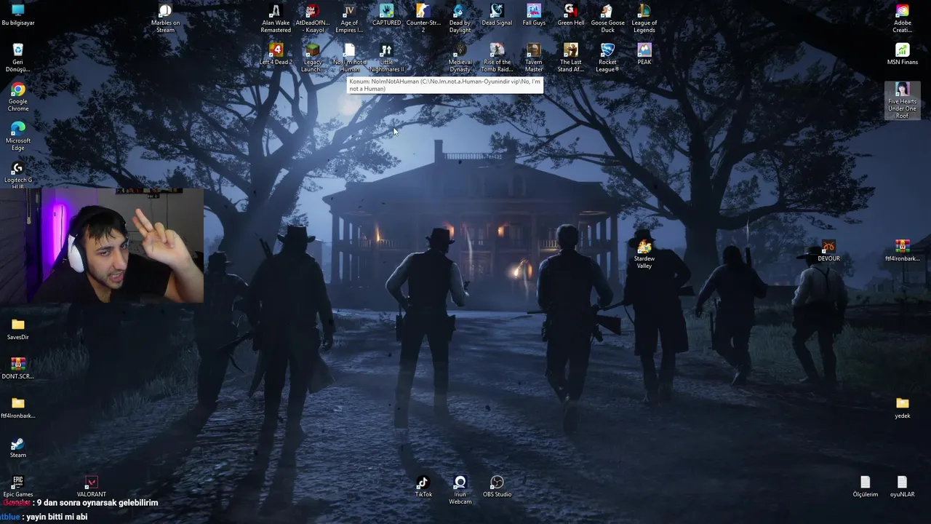931x524 pixels.
Task: Select the Rise of the Tomb Raider icon
Action: click(497, 57)
